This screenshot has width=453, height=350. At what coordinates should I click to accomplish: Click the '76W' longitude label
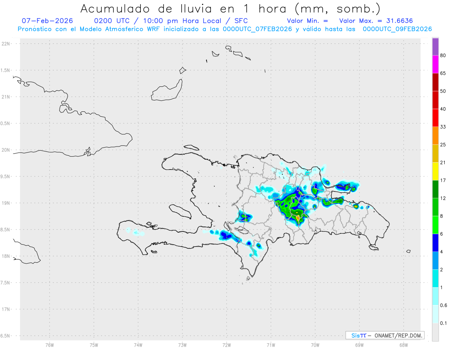click(49, 345)
